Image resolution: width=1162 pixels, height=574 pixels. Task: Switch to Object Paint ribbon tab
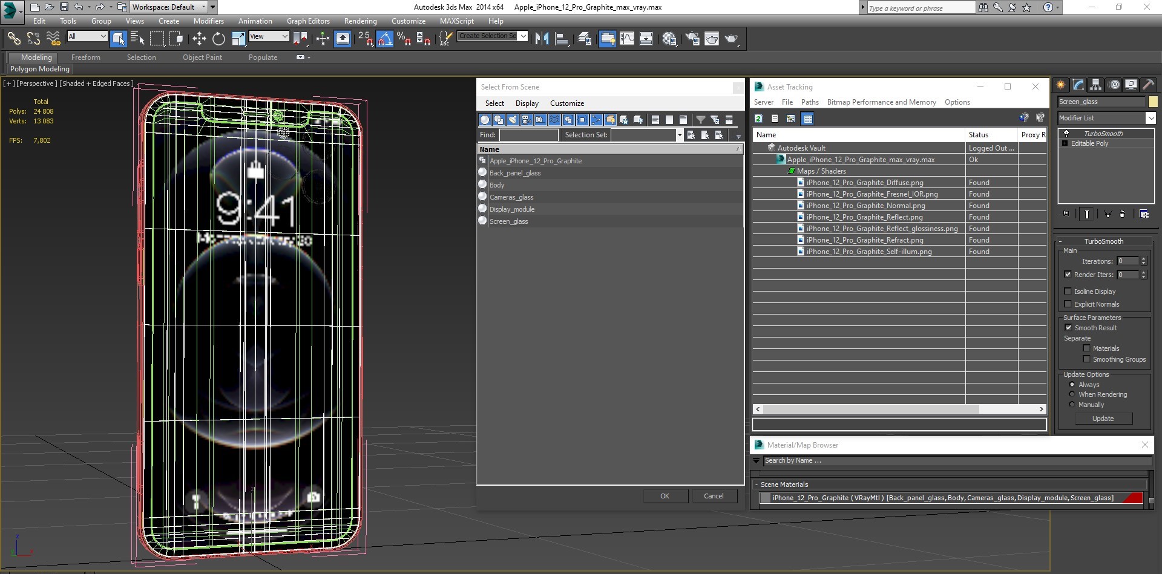coord(203,57)
